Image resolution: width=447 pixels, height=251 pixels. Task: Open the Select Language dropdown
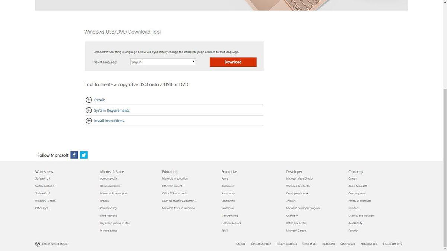163,62
